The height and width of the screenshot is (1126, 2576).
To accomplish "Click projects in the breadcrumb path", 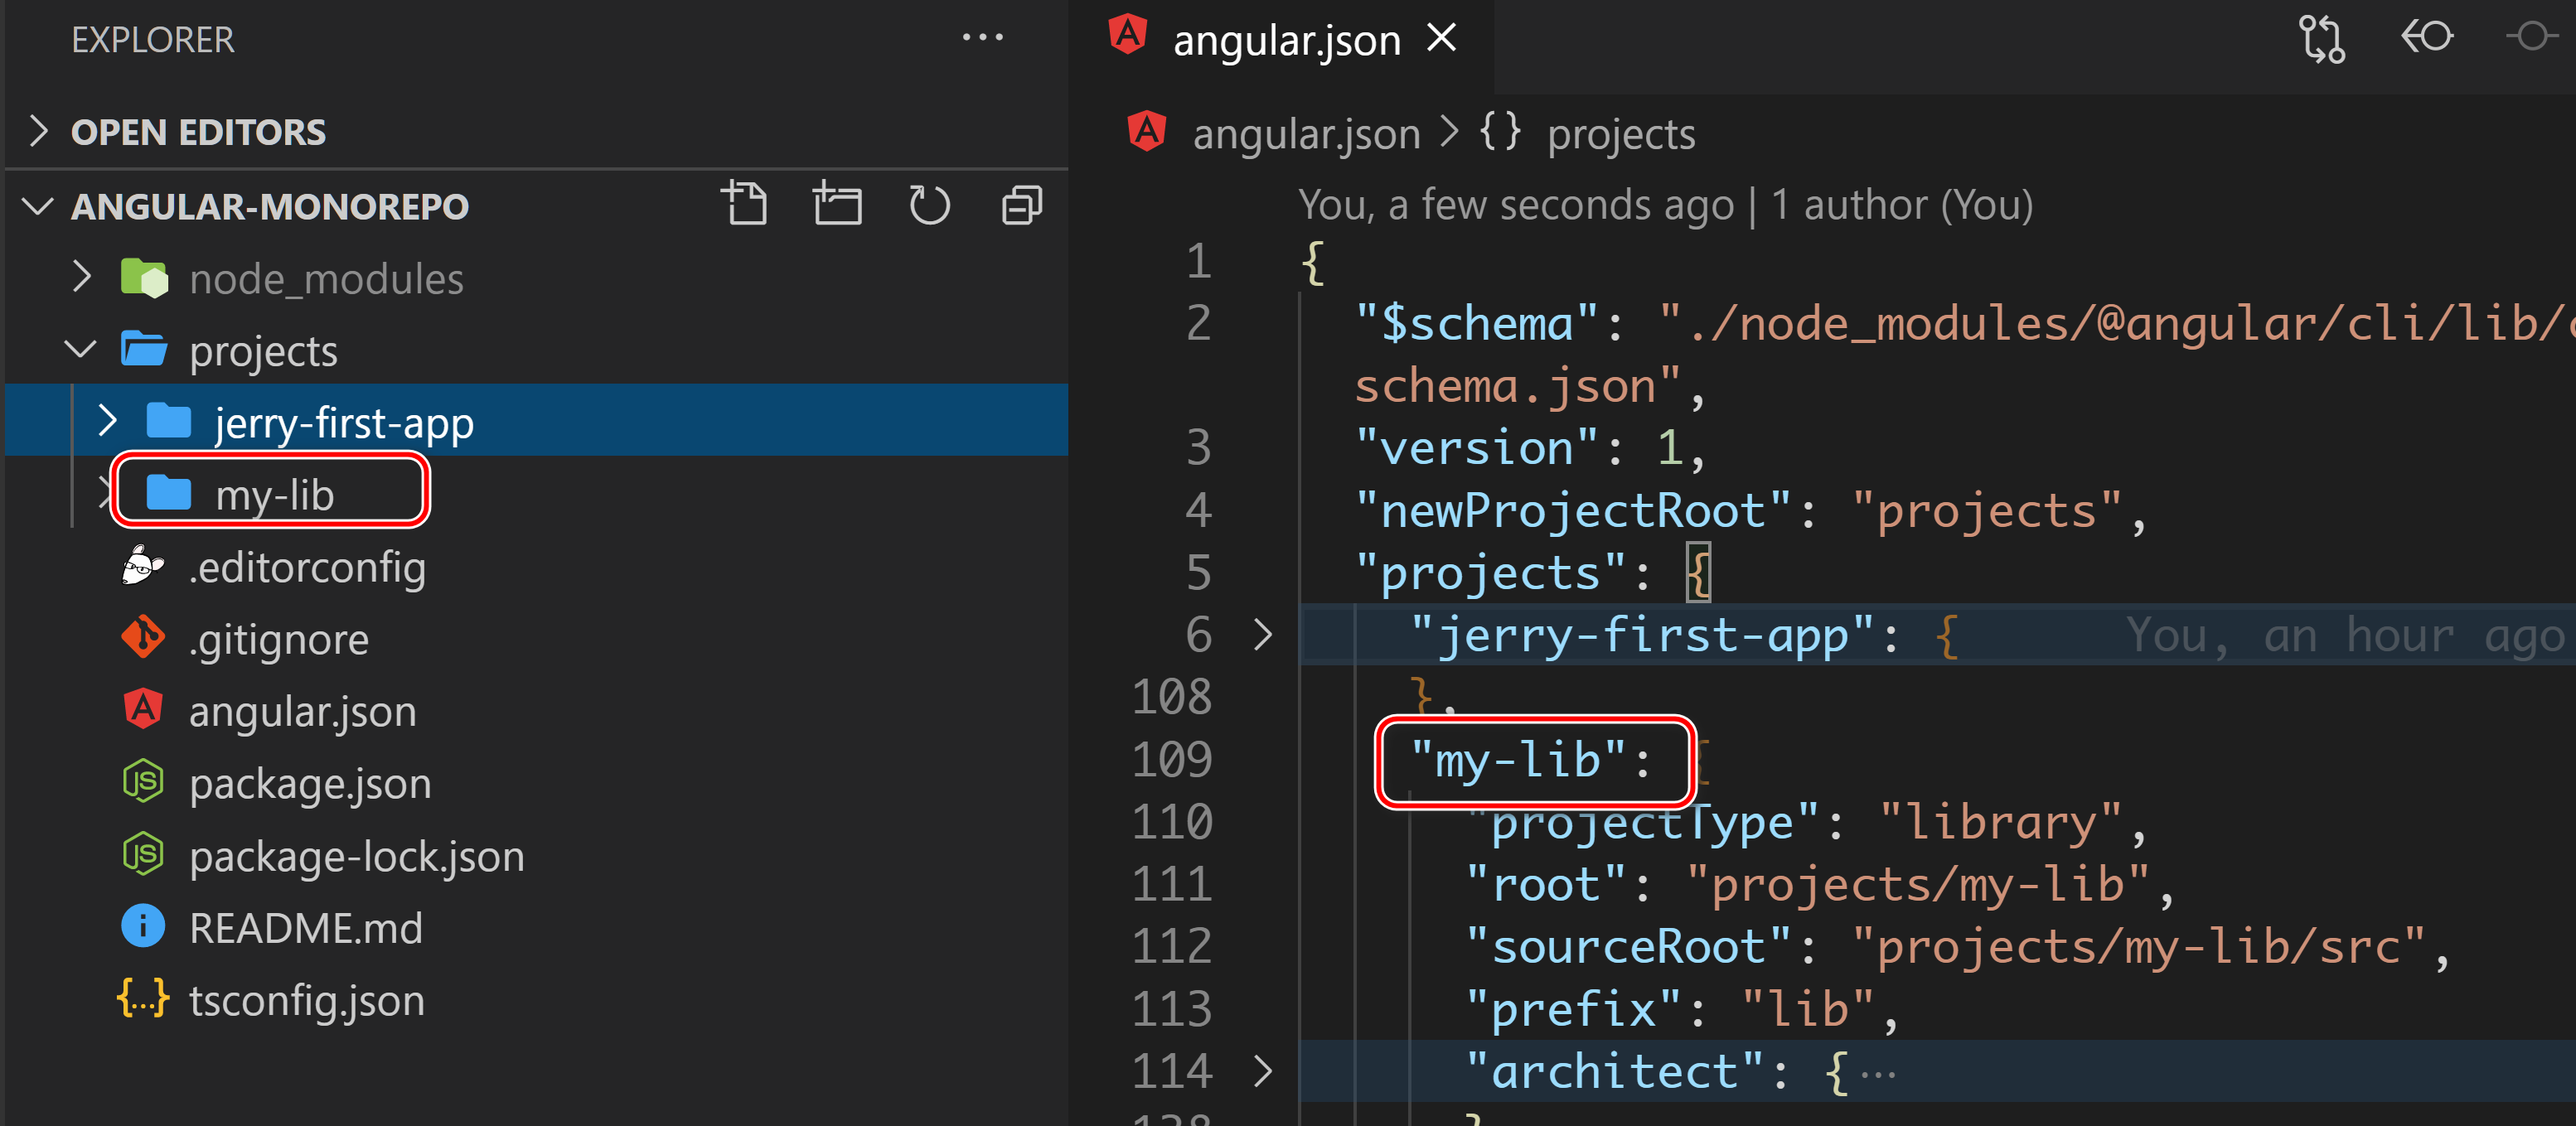I will [1620, 134].
